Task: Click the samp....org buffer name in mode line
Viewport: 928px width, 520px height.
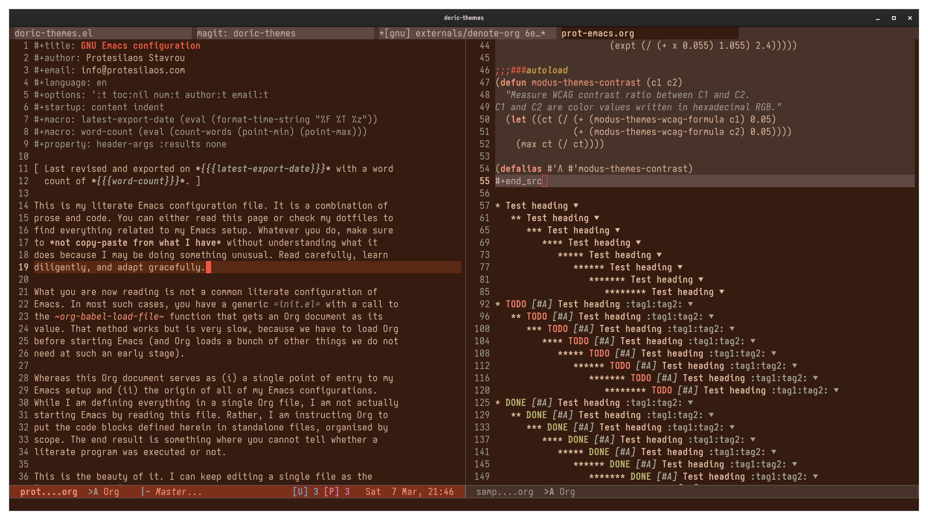Action: [504, 492]
